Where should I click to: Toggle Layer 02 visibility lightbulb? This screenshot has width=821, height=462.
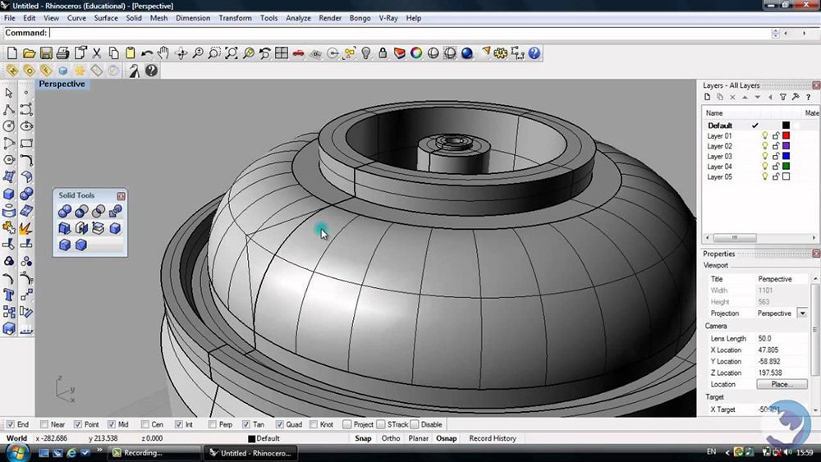tap(765, 146)
